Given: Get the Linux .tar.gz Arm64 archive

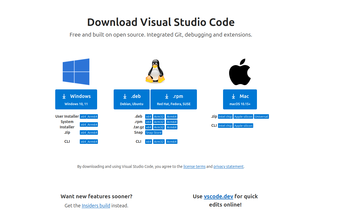Looking at the screenshot, I should pyautogui.click(x=172, y=127).
